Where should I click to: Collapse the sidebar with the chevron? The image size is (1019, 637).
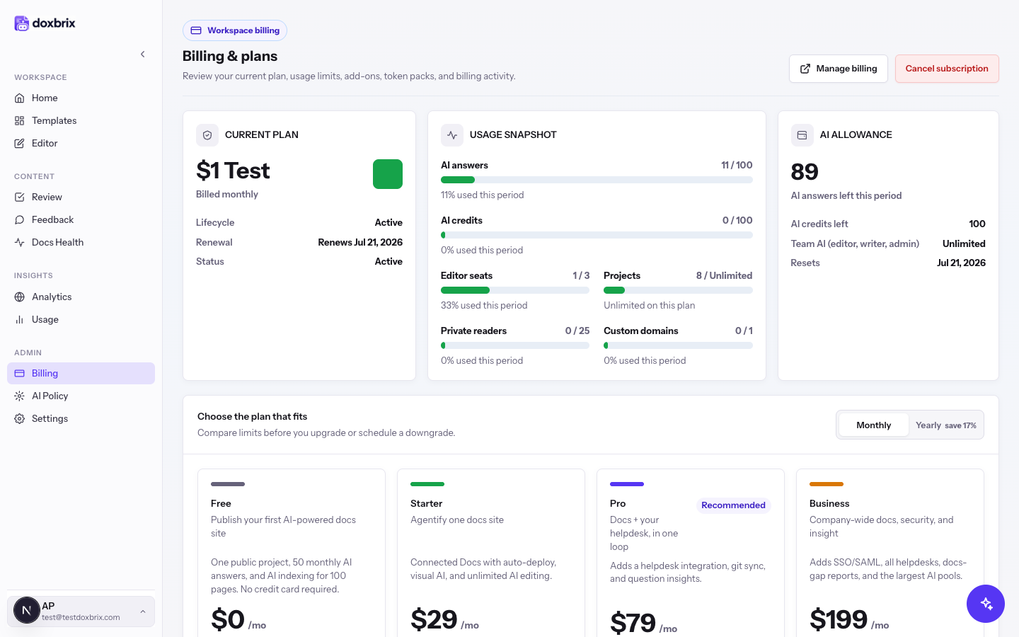pos(143,54)
